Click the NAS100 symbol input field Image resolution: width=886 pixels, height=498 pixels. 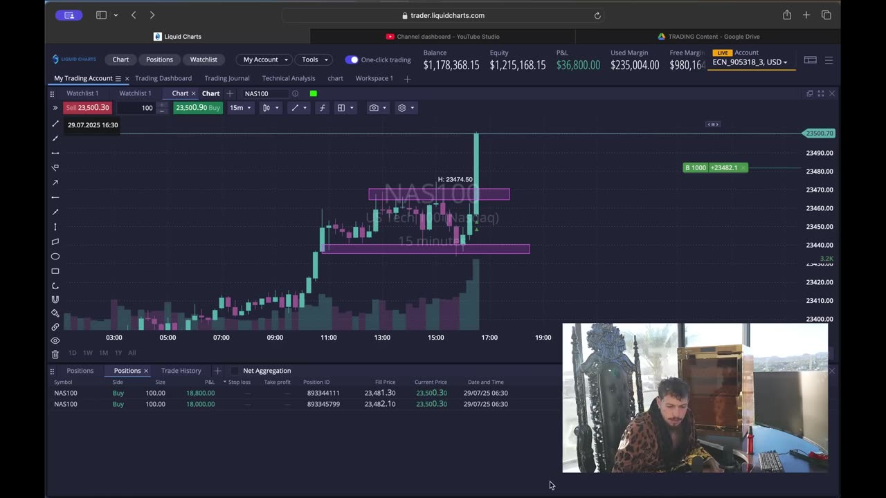pyautogui.click(x=264, y=93)
